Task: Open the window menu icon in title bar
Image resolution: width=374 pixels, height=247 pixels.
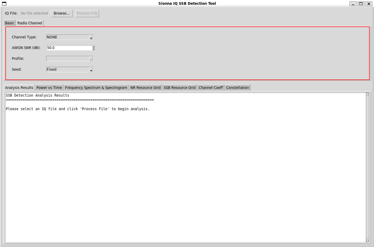Action: click(4, 3)
